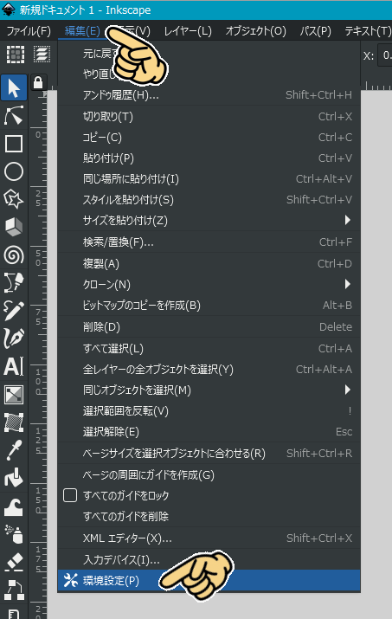The height and width of the screenshot is (619, 392).
Task: Choose 切り取り(T) menu entry
Action: 209,117
